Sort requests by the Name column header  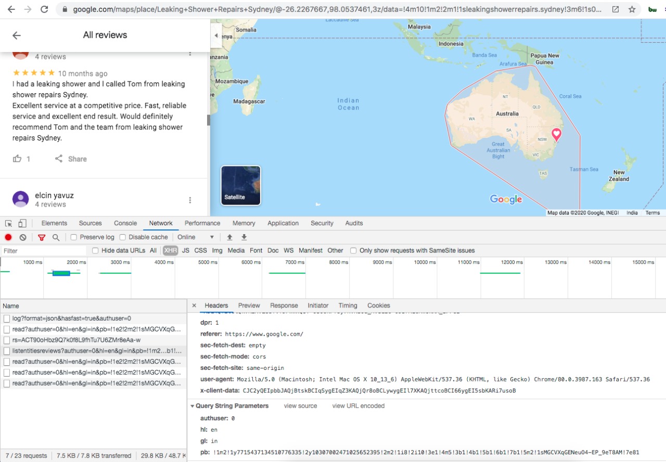coord(93,306)
